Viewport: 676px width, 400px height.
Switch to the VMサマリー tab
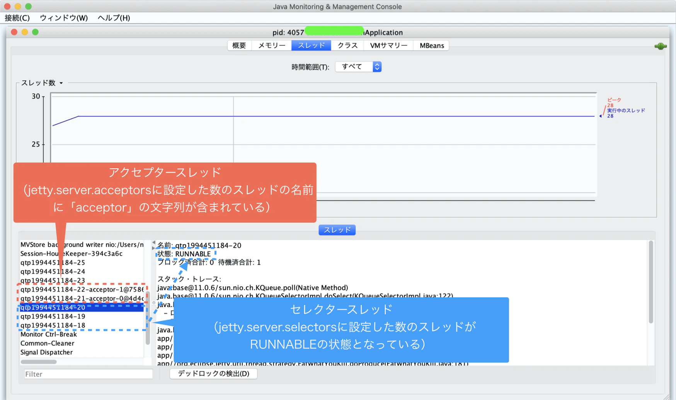tap(388, 46)
